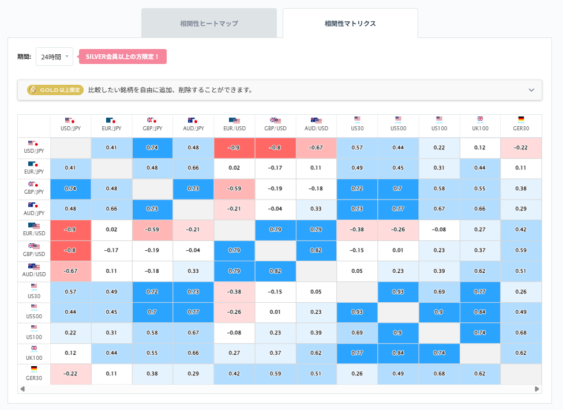Select the 0.29 cell in AUD/JPY row

point(521,209)
